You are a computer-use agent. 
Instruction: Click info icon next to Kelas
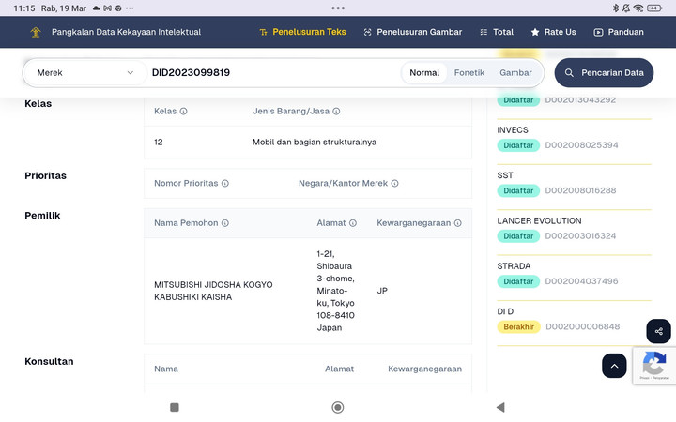point(183,112)
